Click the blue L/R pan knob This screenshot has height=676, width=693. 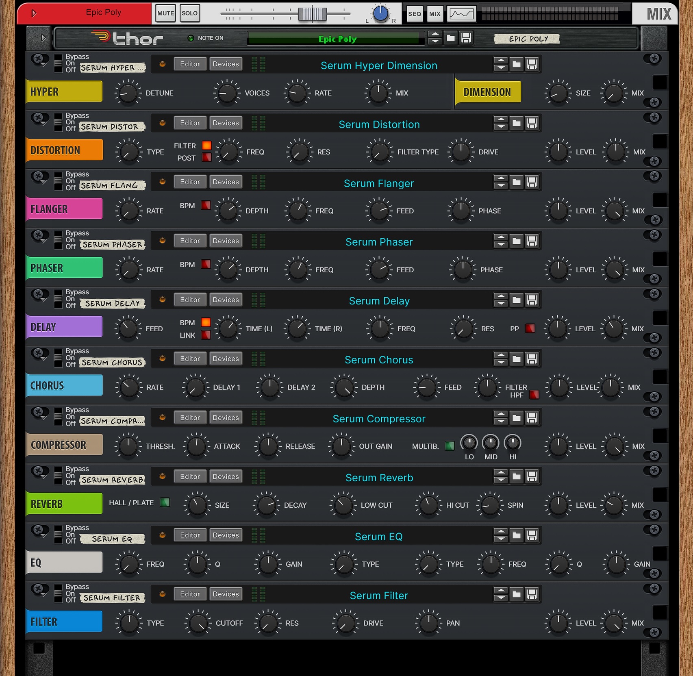coord(380,14)
